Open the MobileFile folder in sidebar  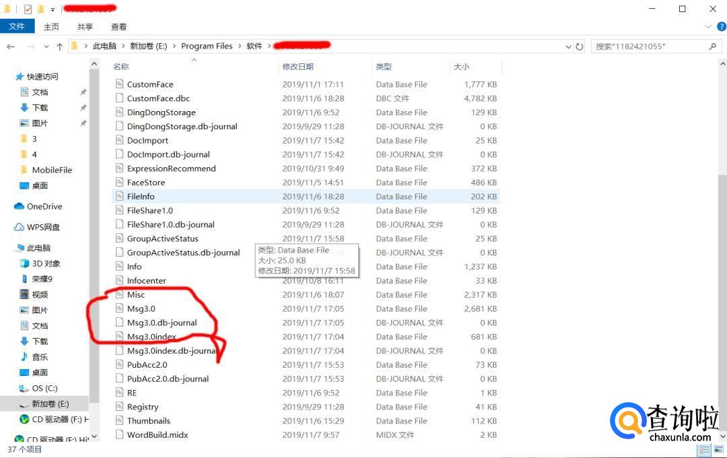coord(52,170)
